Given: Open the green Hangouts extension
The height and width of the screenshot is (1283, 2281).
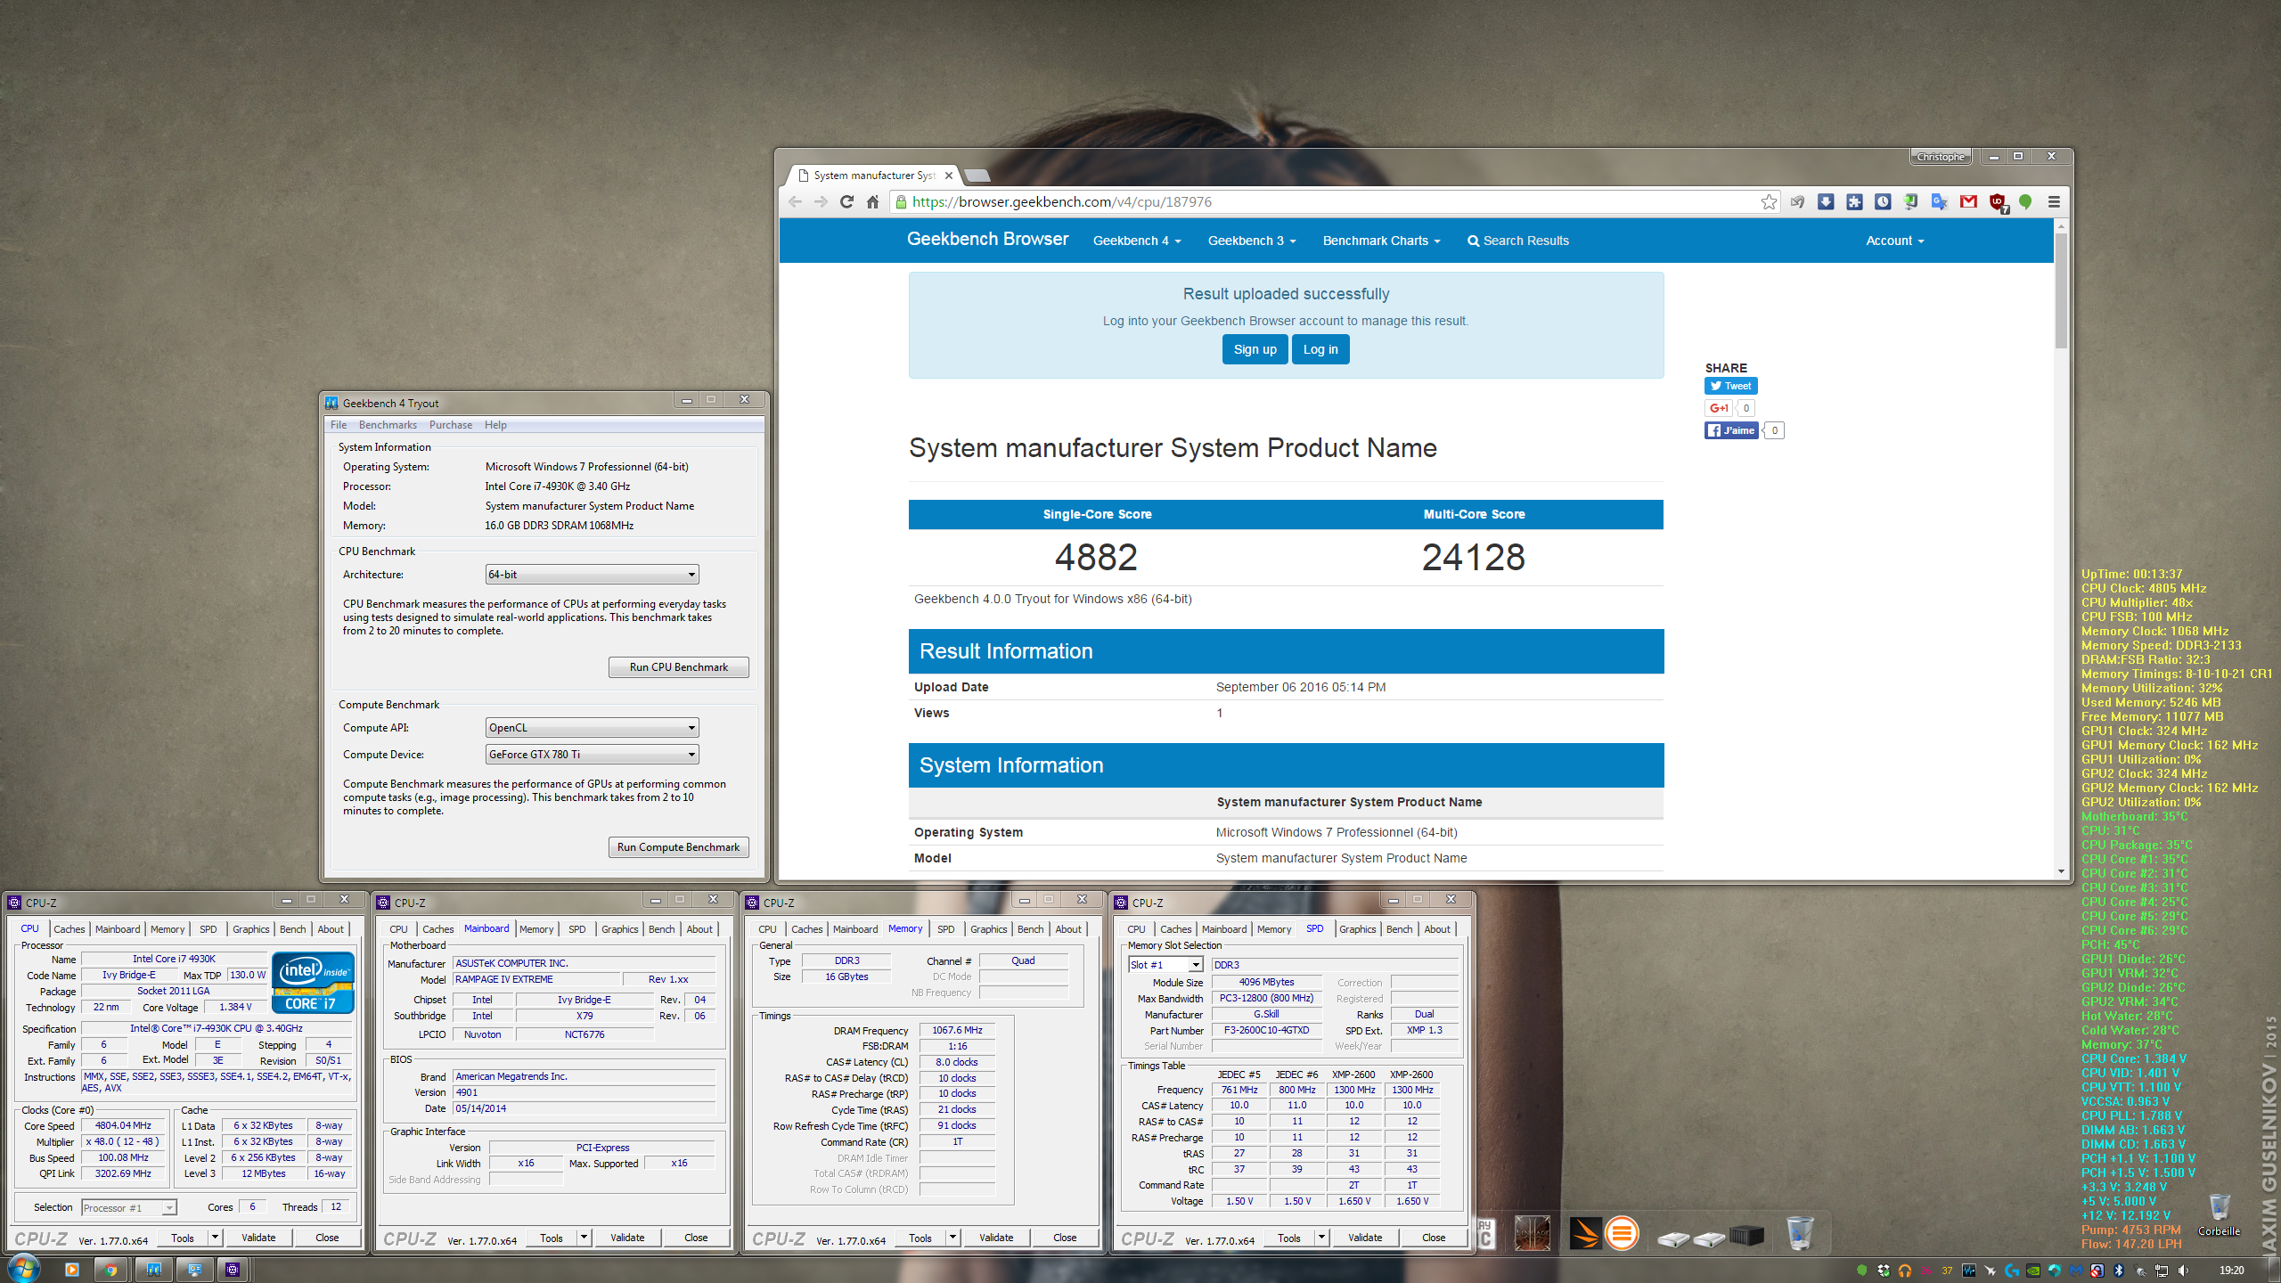Looking at the screenshot, I should point(2025,202).
